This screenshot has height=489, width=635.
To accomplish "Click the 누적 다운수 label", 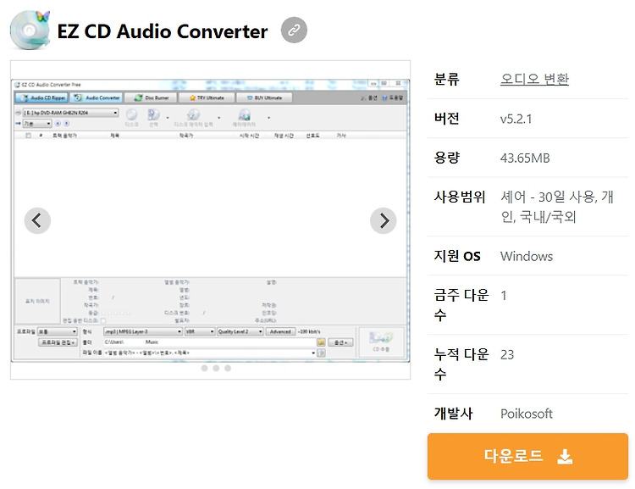I will (461, 364).
